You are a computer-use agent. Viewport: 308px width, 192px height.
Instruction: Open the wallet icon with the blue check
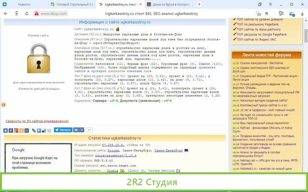click(292, 14)
